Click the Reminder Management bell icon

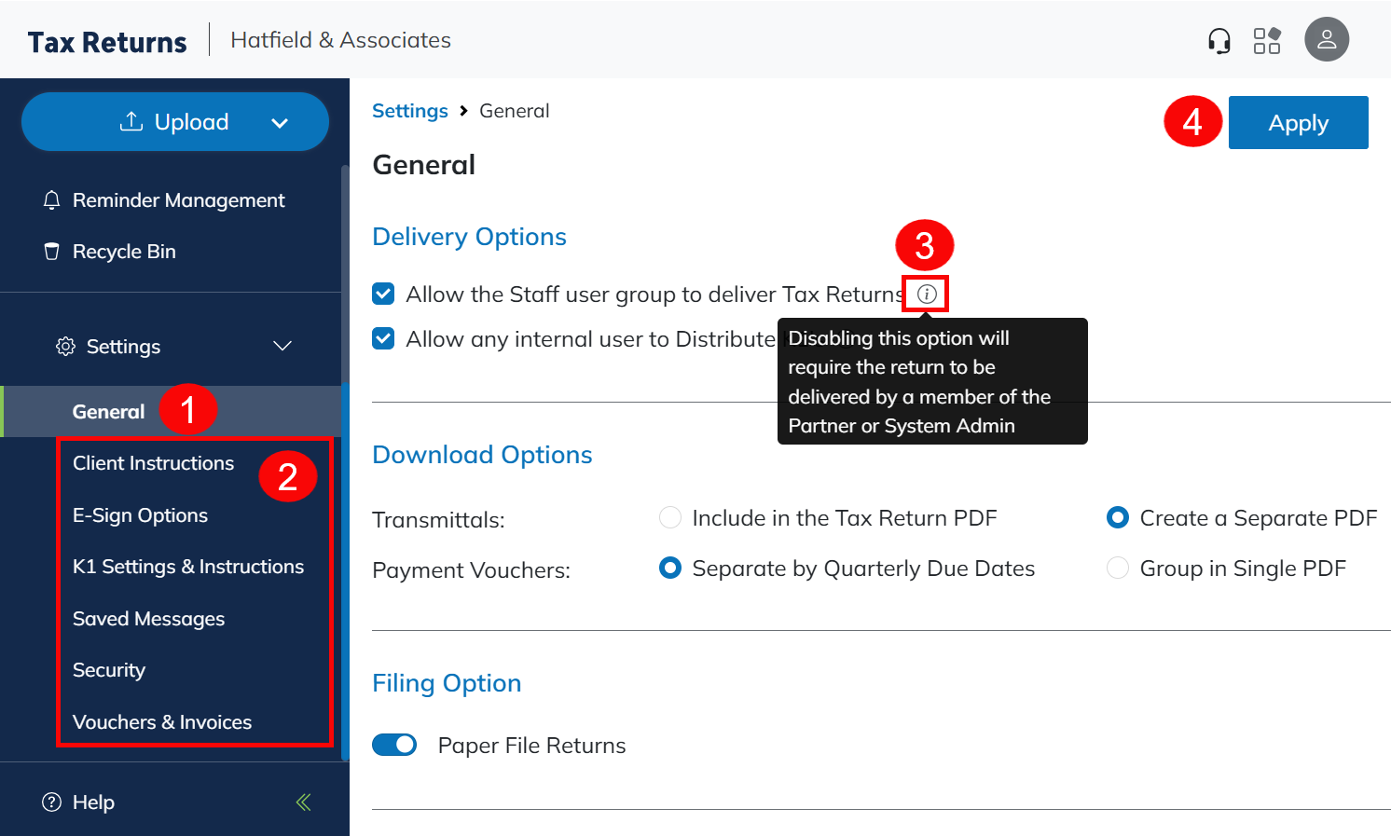coord(52,200)
